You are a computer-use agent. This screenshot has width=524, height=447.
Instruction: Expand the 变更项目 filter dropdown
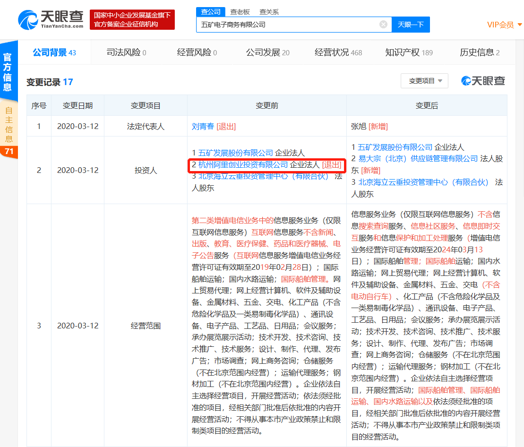(424, 81)
